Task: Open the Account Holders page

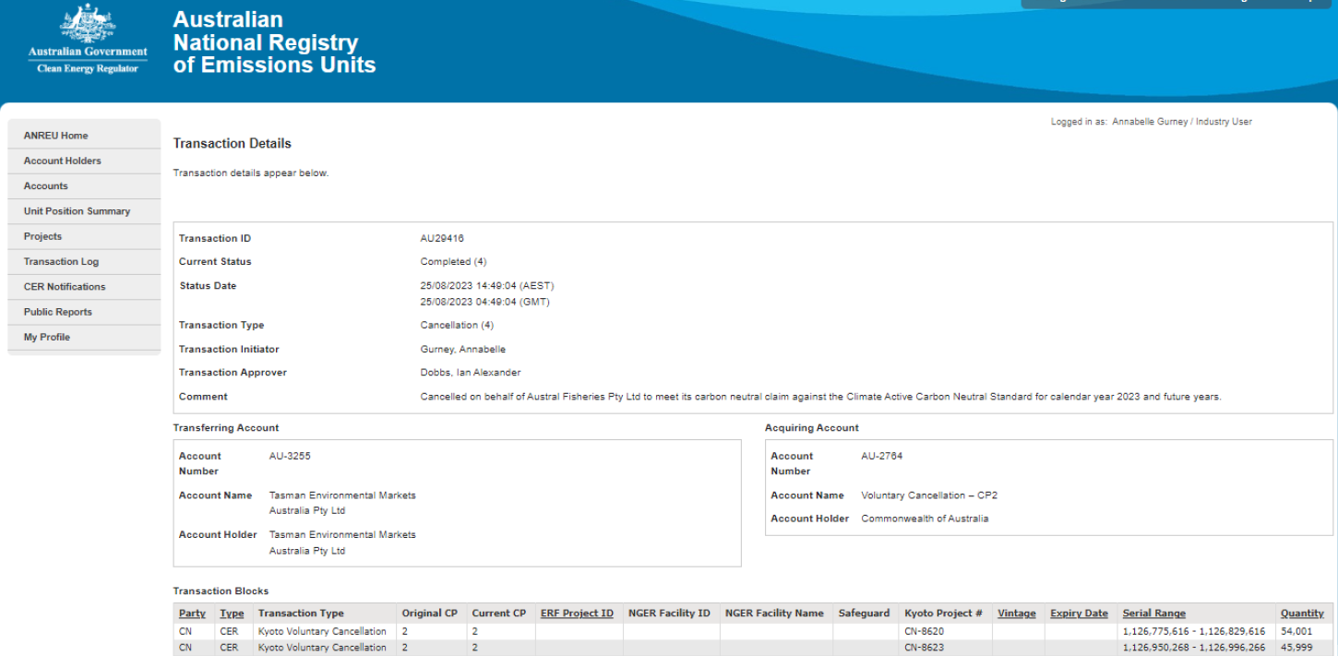Action: pyautogui.click(x=63, y=161)
